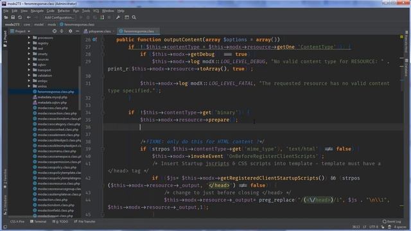Click the tool windows quick-access icon in bottom-left corner

5,227
